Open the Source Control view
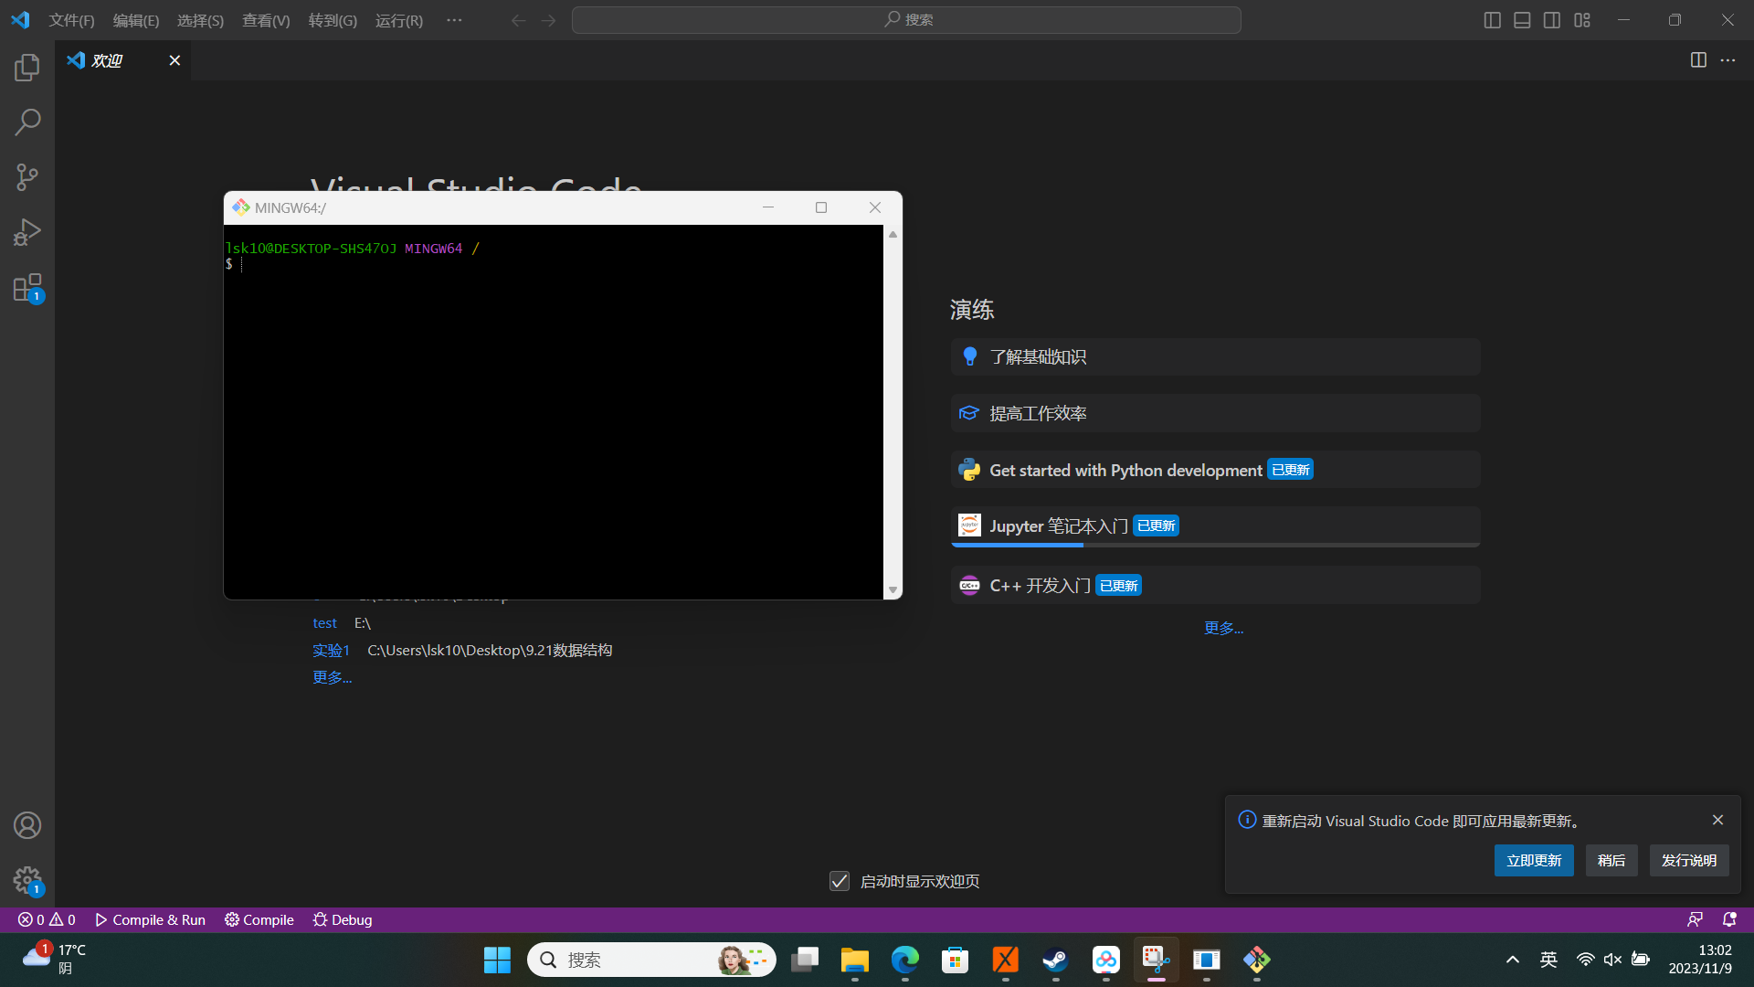This screenshot has height=987, width=1754. [x=27, y=176]
